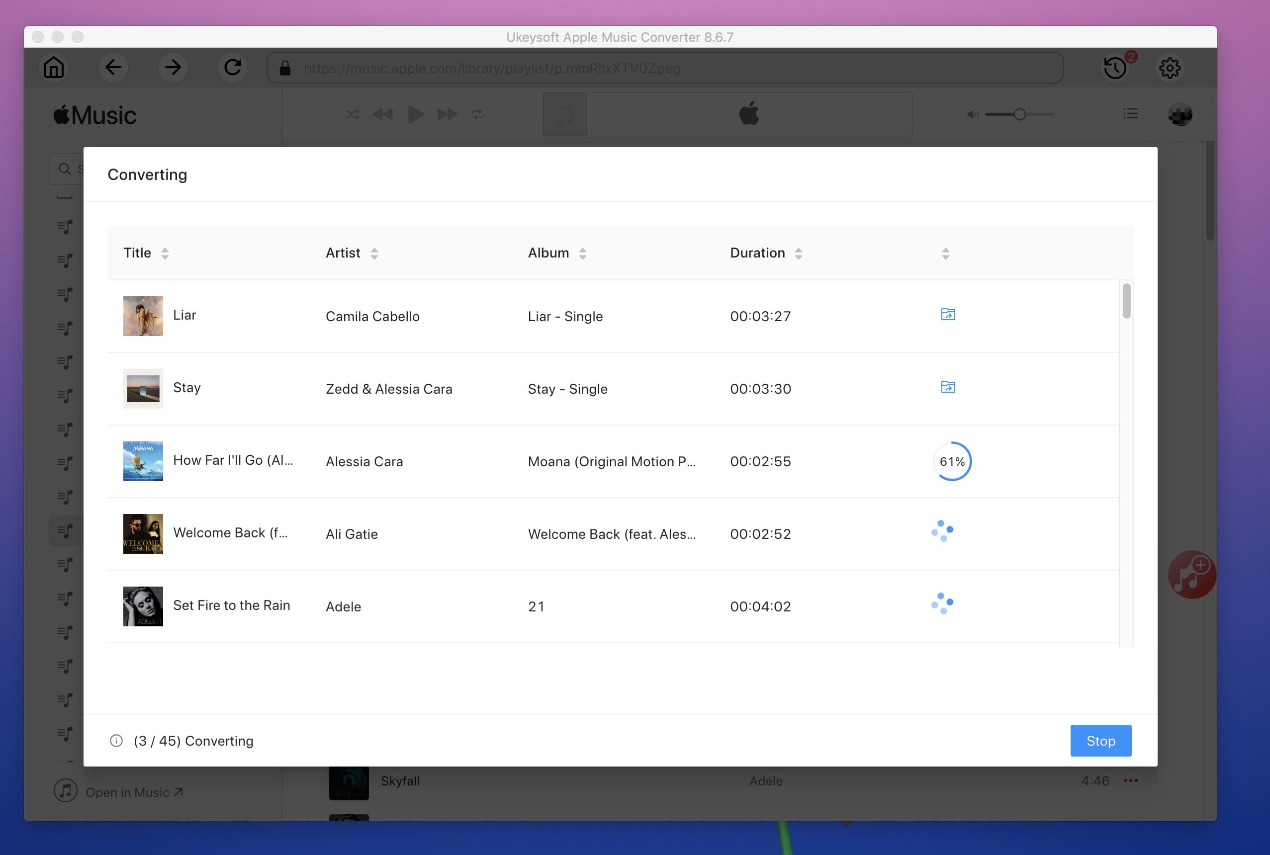Click the folder icon for Liar song
The width and height of the screenshot is (1270, 855).
(x=947, y=314)
